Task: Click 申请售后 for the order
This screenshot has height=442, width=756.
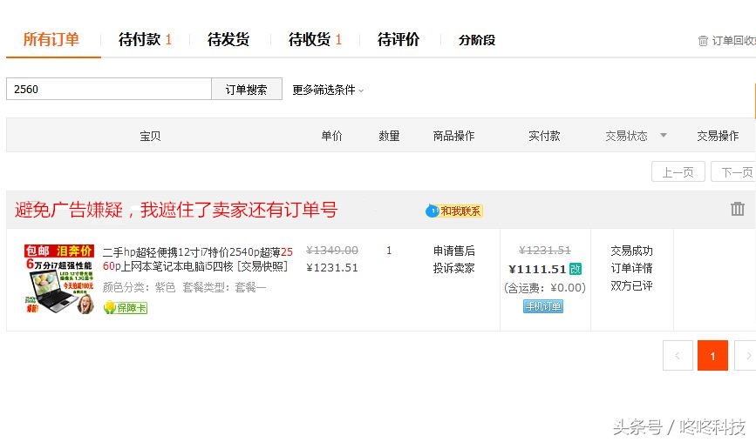Action: coord(453,251)
